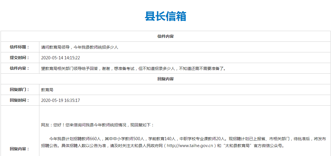This screenshot has height=156, width=335.
Task: Select the 信件内容 section header at the table top
Action: tap(165, 36)
